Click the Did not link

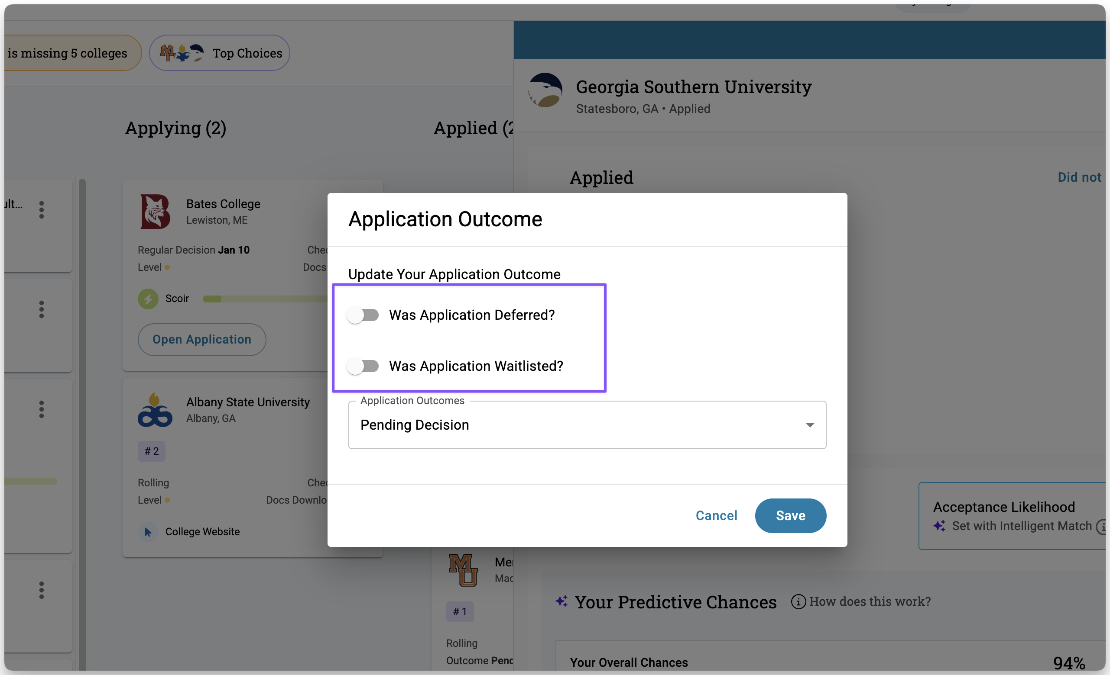1079,177
